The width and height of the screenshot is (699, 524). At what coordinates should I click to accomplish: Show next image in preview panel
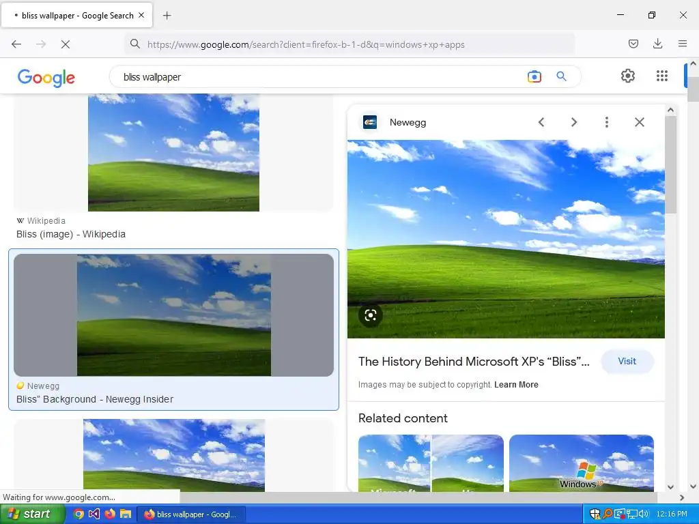(x=574, y=122)
